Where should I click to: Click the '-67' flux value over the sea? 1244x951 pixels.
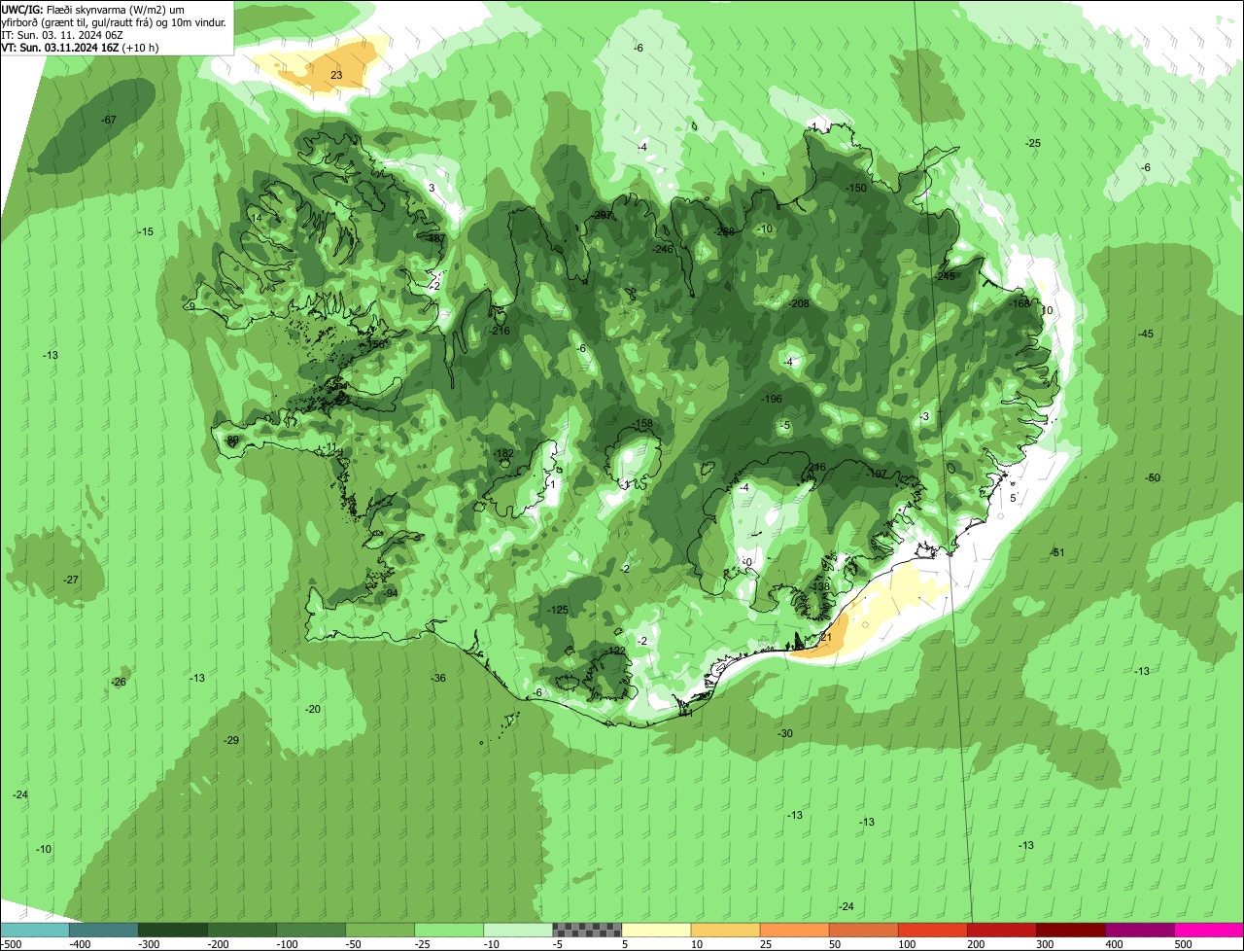pyautogui.click(x=109, y=120)
